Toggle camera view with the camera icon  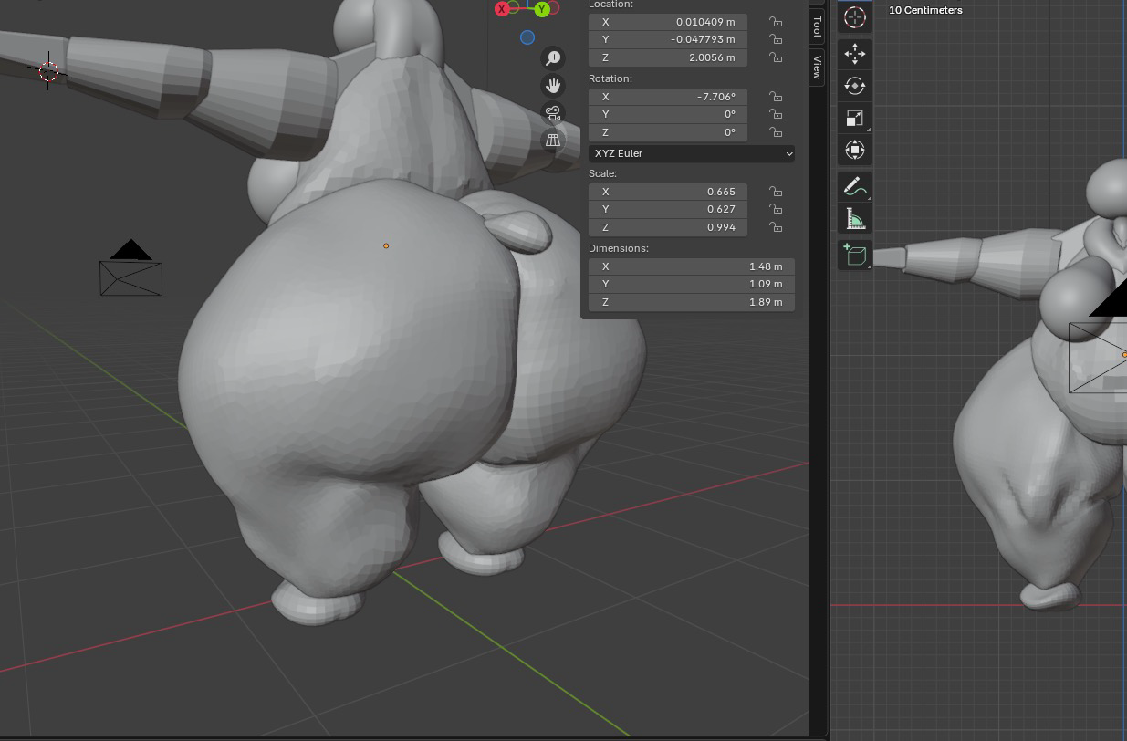[x=553, y=113]
